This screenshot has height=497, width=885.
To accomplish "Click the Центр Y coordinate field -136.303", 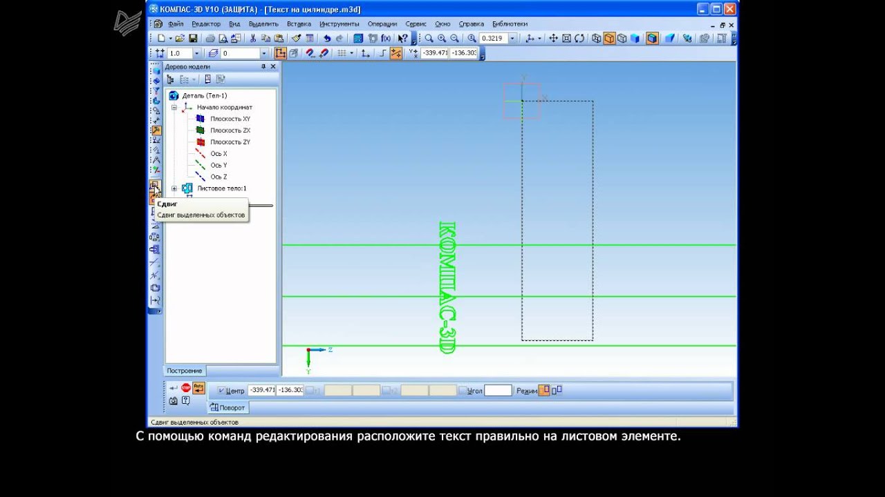I will point(290,391).
